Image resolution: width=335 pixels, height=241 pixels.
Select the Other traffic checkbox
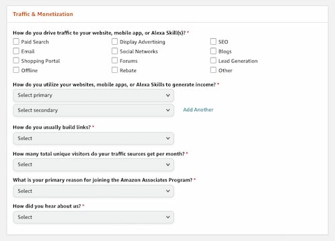213,70
